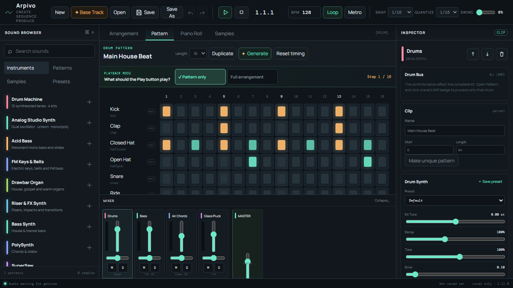Open the Samples browser category

point(26,82)
